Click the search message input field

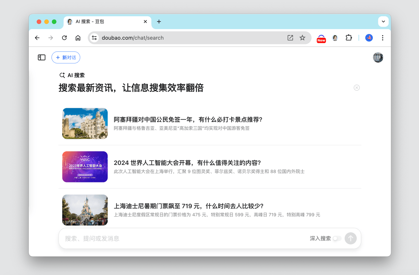click(x=183, y=238)
